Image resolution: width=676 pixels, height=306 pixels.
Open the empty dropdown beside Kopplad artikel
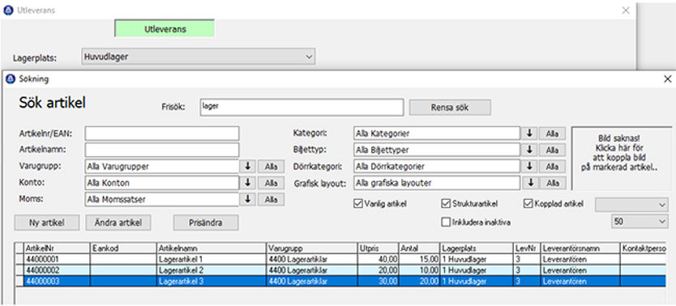coord(631,205)
